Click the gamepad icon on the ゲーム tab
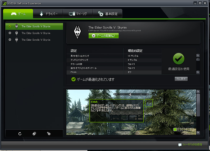This screenshot has height=151, width=210. tap(14, 14)
